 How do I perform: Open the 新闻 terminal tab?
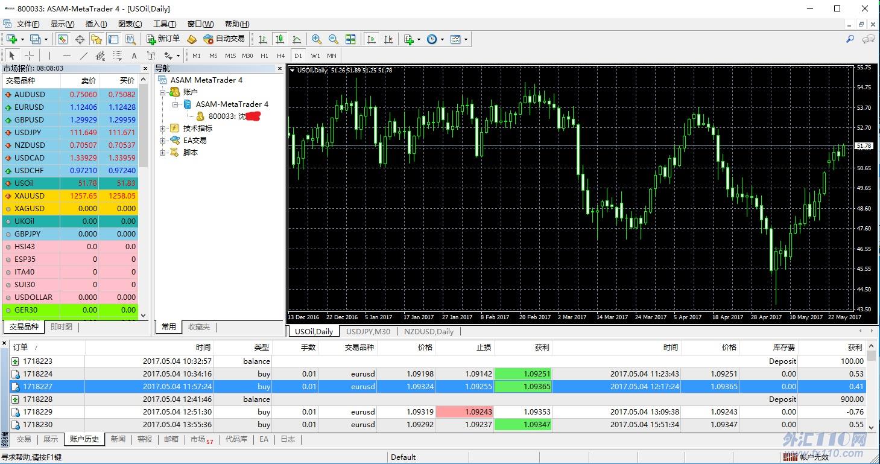(x=118, y=439)
